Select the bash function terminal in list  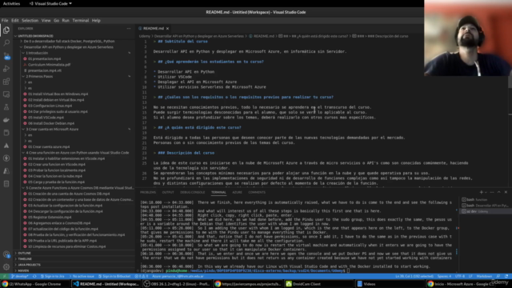(x=485, y=199)
